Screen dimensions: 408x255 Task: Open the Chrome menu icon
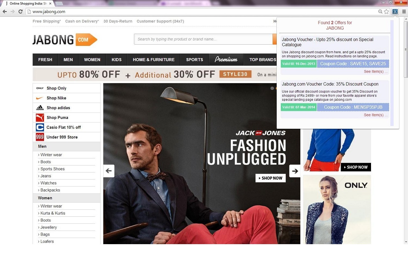coord(404,11)
